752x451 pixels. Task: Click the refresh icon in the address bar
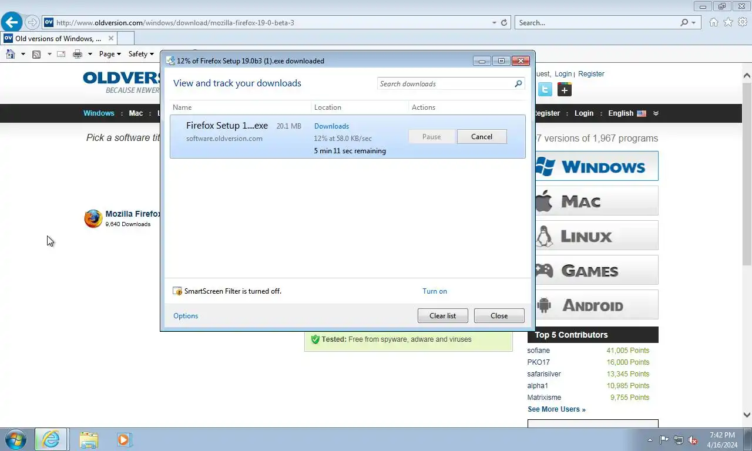coord(503,22)
